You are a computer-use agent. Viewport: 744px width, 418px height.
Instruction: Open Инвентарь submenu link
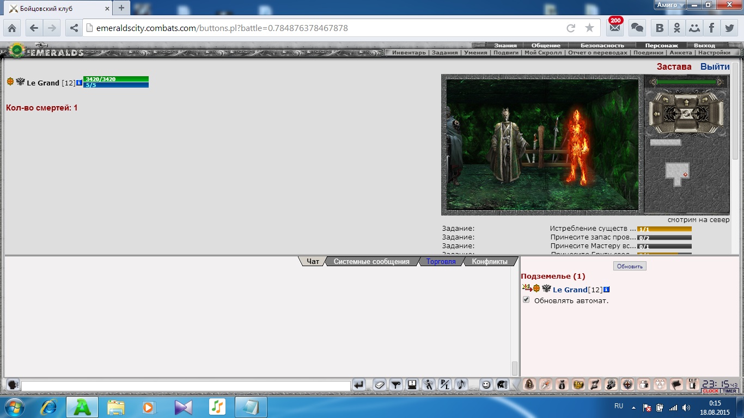pos(409,53)
